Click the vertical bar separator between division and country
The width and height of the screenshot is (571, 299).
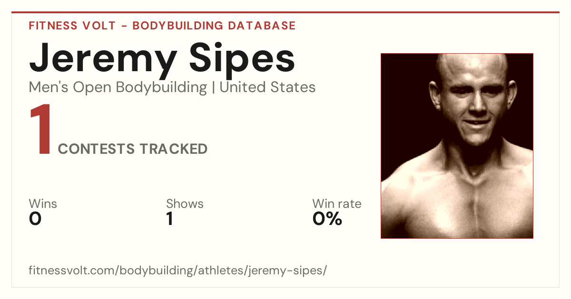click(213, 87)
